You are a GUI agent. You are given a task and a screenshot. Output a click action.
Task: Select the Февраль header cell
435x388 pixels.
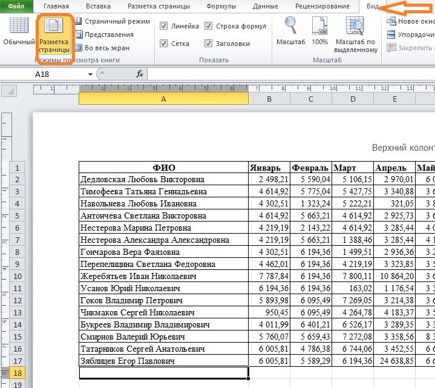click(311, 168)
